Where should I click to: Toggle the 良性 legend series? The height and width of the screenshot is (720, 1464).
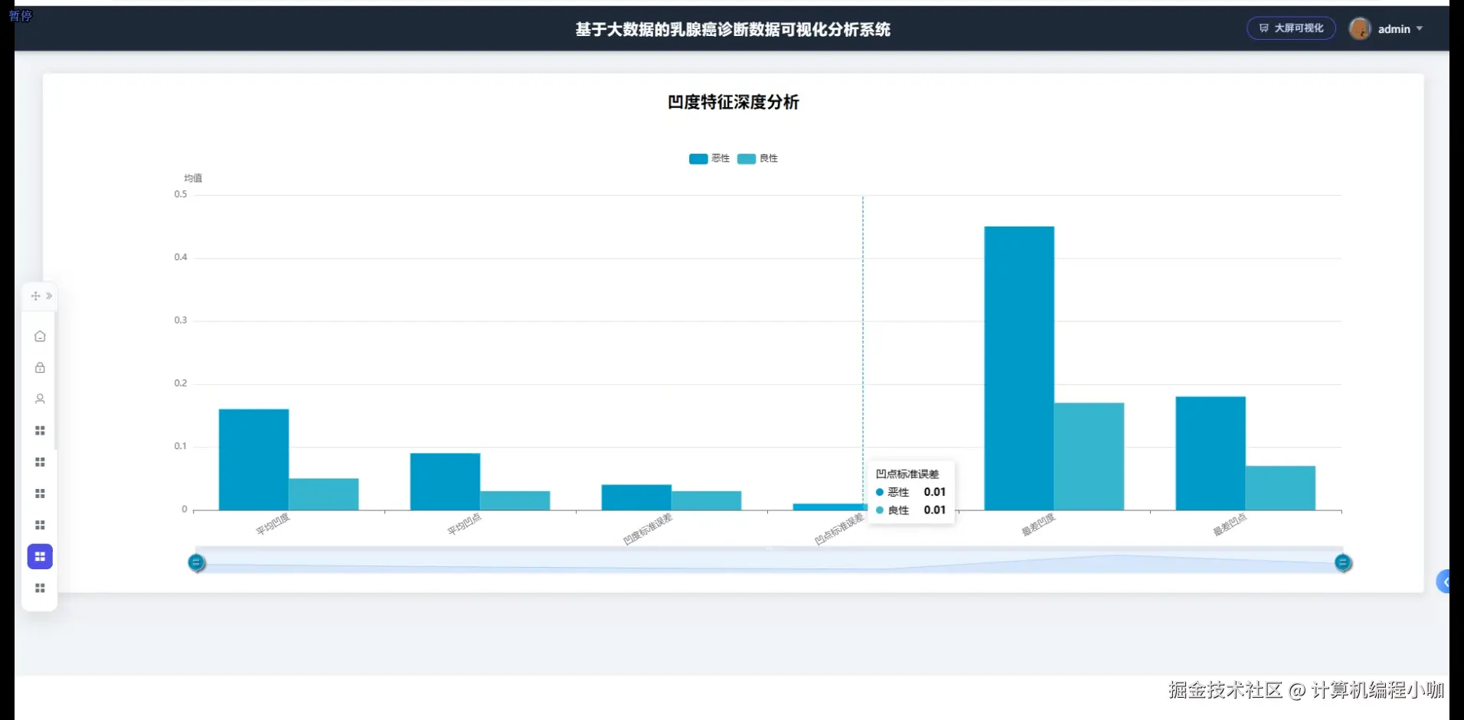tap(757, 158)
